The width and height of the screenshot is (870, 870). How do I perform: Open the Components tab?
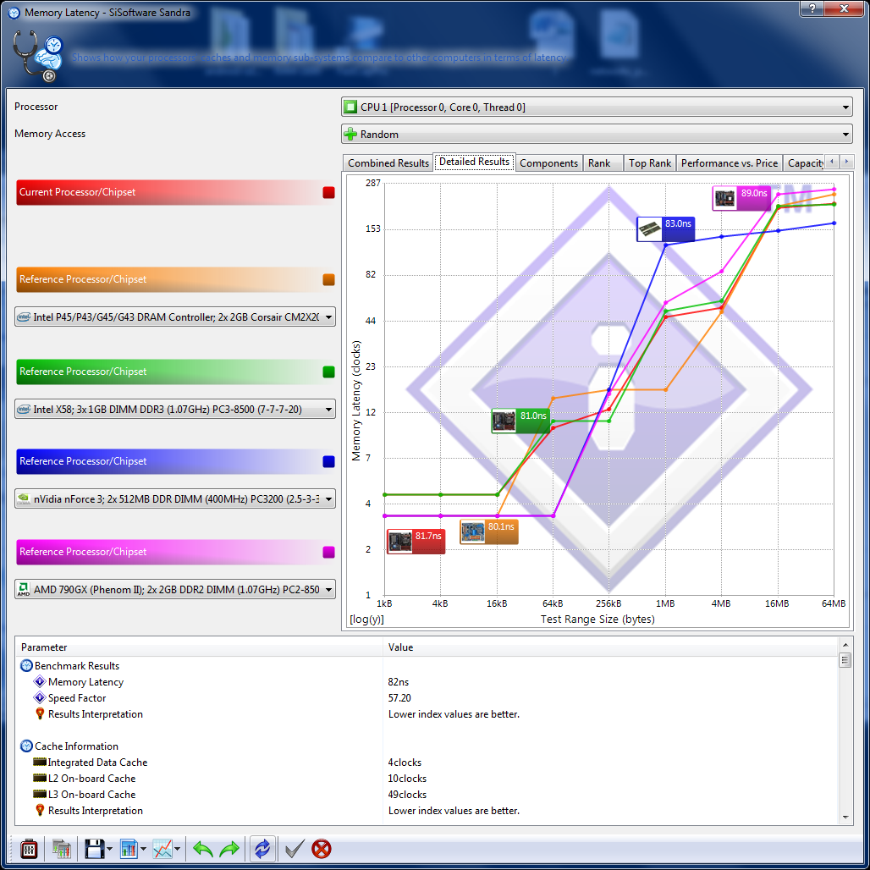point(548,163)
